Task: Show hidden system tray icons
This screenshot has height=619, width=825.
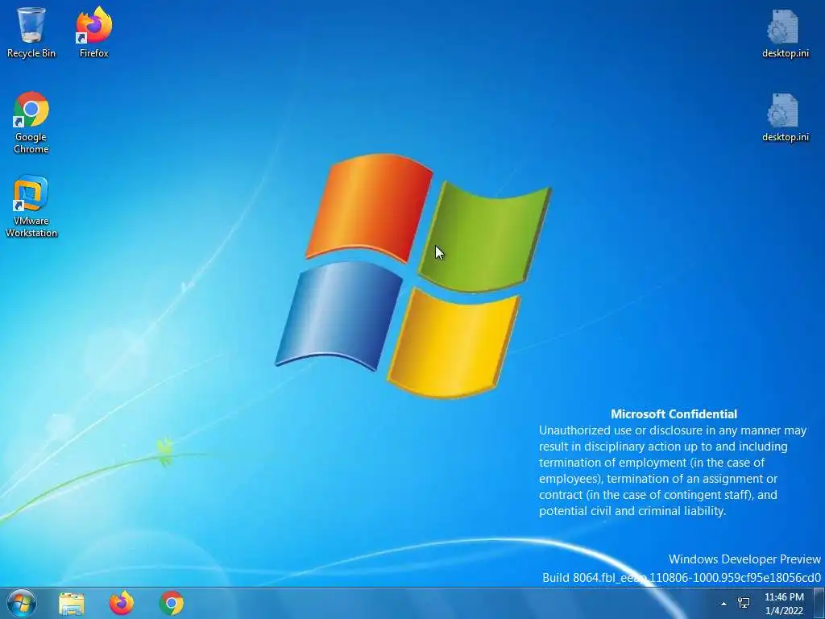Action: 723,604
